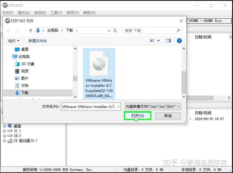Image resolution: width=233 pixels, height=173 pixels.
Task: Open the 帮助(H) menu
Action: pos(89,13)
